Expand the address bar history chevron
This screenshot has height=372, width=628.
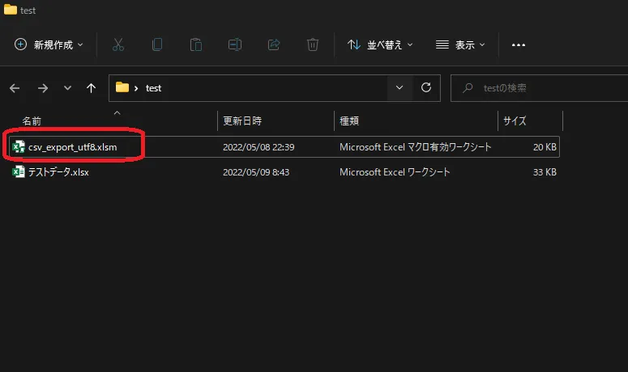pos(399,87)
